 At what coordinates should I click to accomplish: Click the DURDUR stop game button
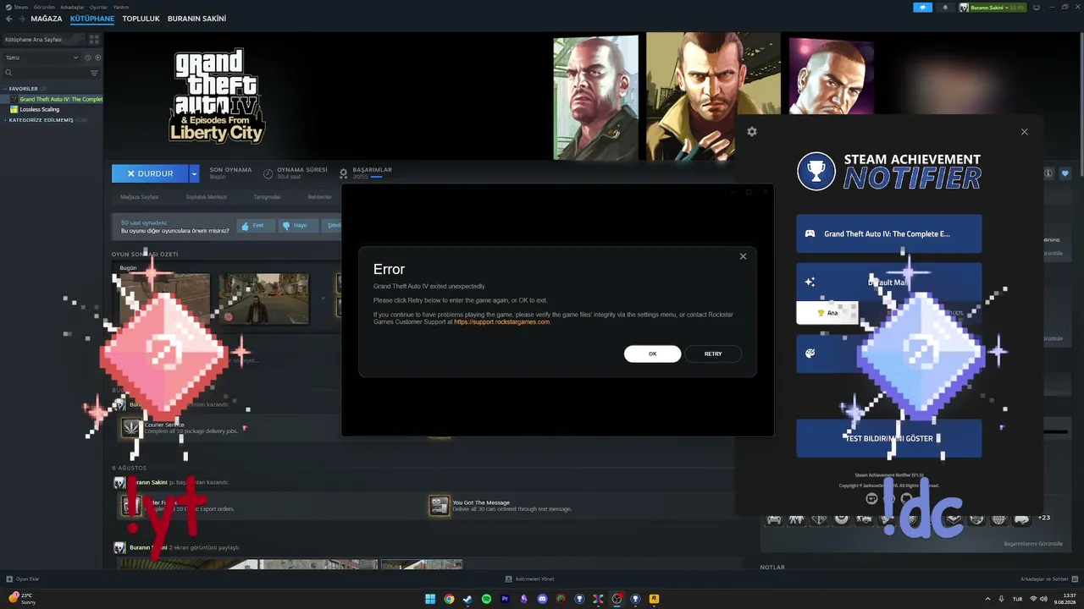click(150, 173)
